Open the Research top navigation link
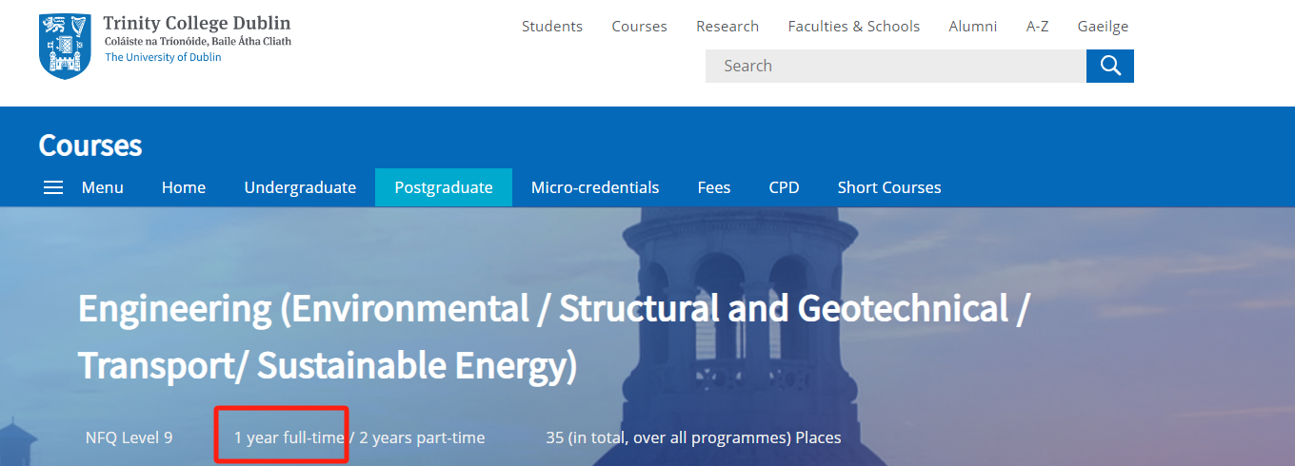 (727, 26)
